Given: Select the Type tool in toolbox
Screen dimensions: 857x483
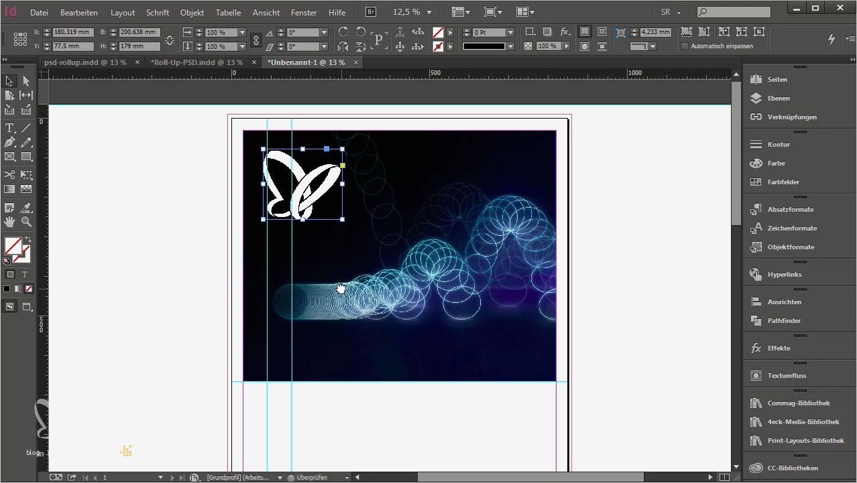Looking at the screenshot, I should 9,128.
